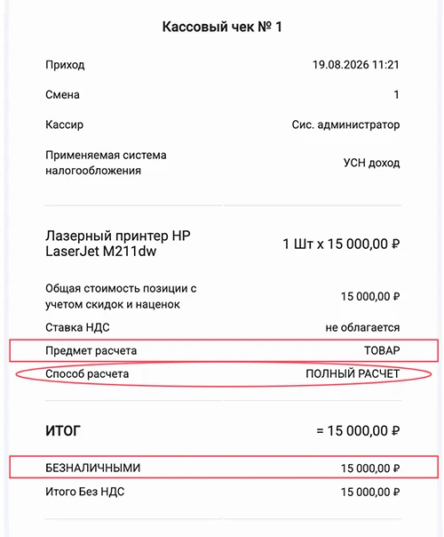Click the circled Способ расчета label

87,374
